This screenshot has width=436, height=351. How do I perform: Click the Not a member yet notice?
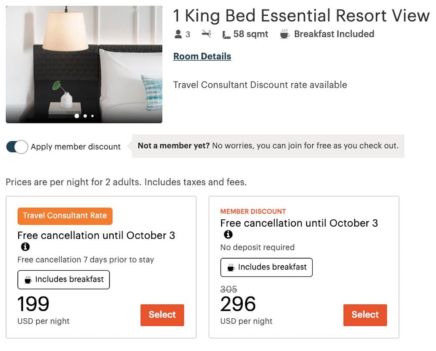pos(268,146)
